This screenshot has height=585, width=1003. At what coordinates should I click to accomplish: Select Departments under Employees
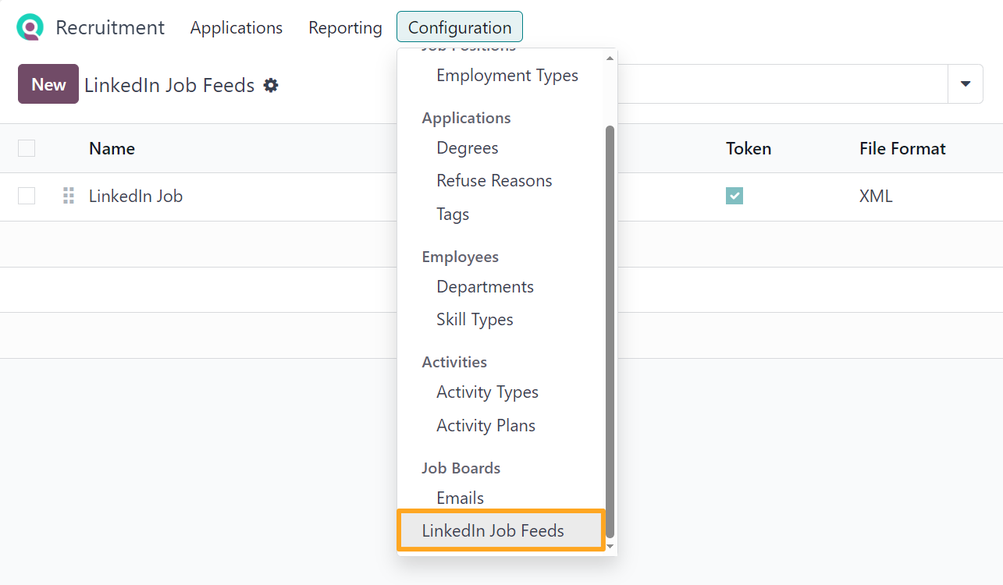(485, 286)
